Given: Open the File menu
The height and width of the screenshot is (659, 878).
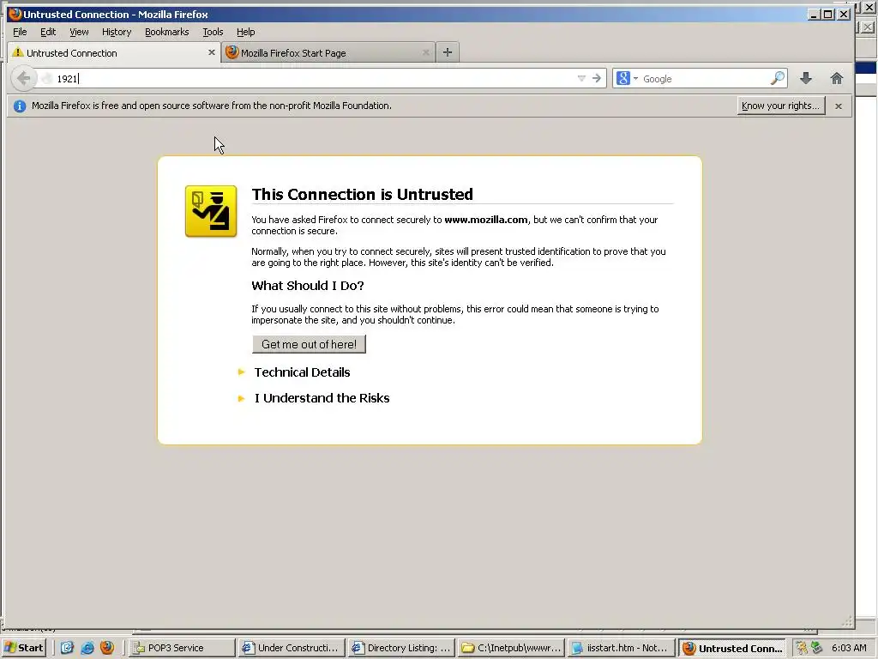Looking at the screenshot, I should click(20, 32).
